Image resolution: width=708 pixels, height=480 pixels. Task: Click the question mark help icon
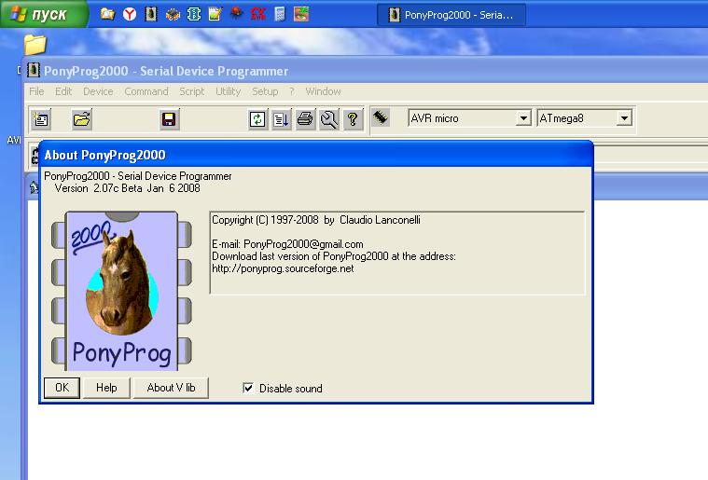click(353, 119)
